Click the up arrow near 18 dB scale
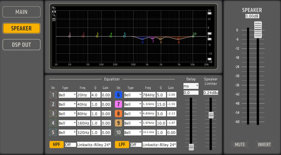This screenshot has height=155, width=281. pyautogui.click(x=210, y=13)
